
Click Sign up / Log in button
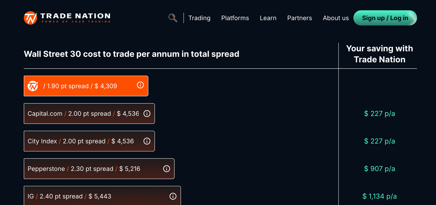pos(385,18)
